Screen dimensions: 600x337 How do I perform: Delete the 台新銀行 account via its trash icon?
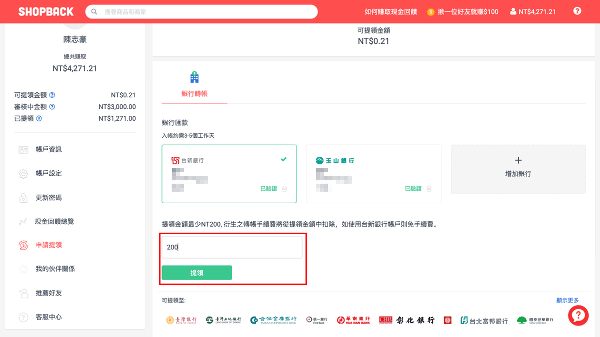284,189
